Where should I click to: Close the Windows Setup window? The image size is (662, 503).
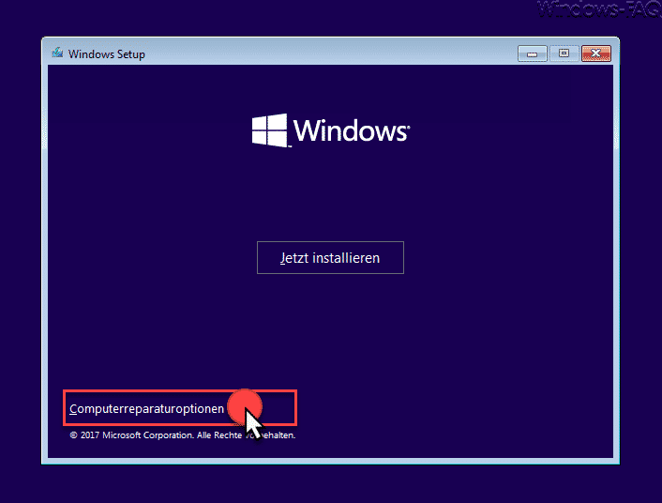click(x=595, y=53)
